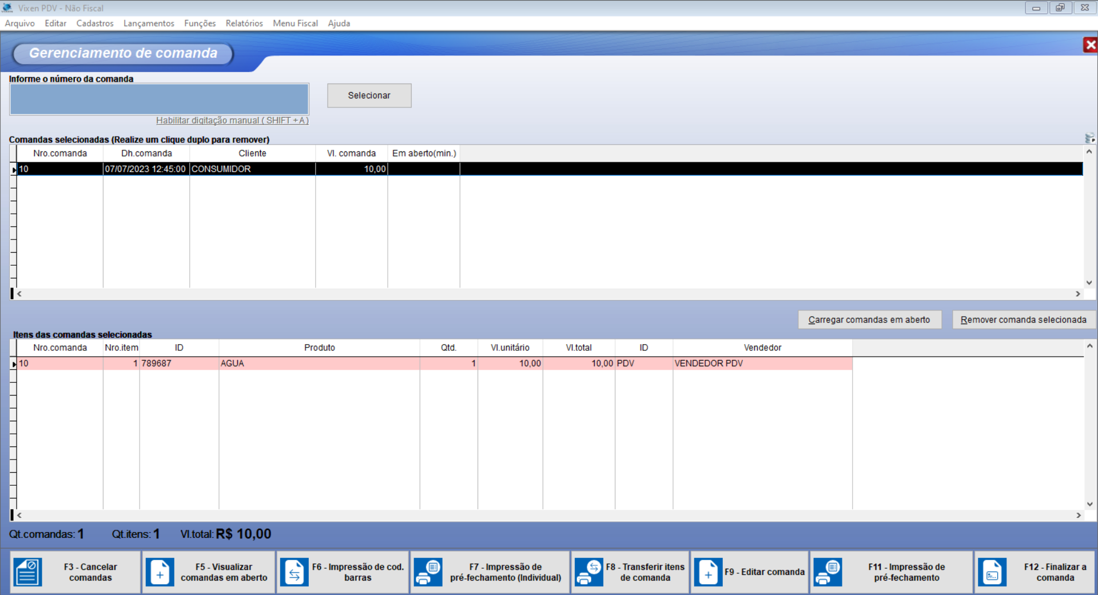Click Remover comanda selecionada button

(1023, 320)
